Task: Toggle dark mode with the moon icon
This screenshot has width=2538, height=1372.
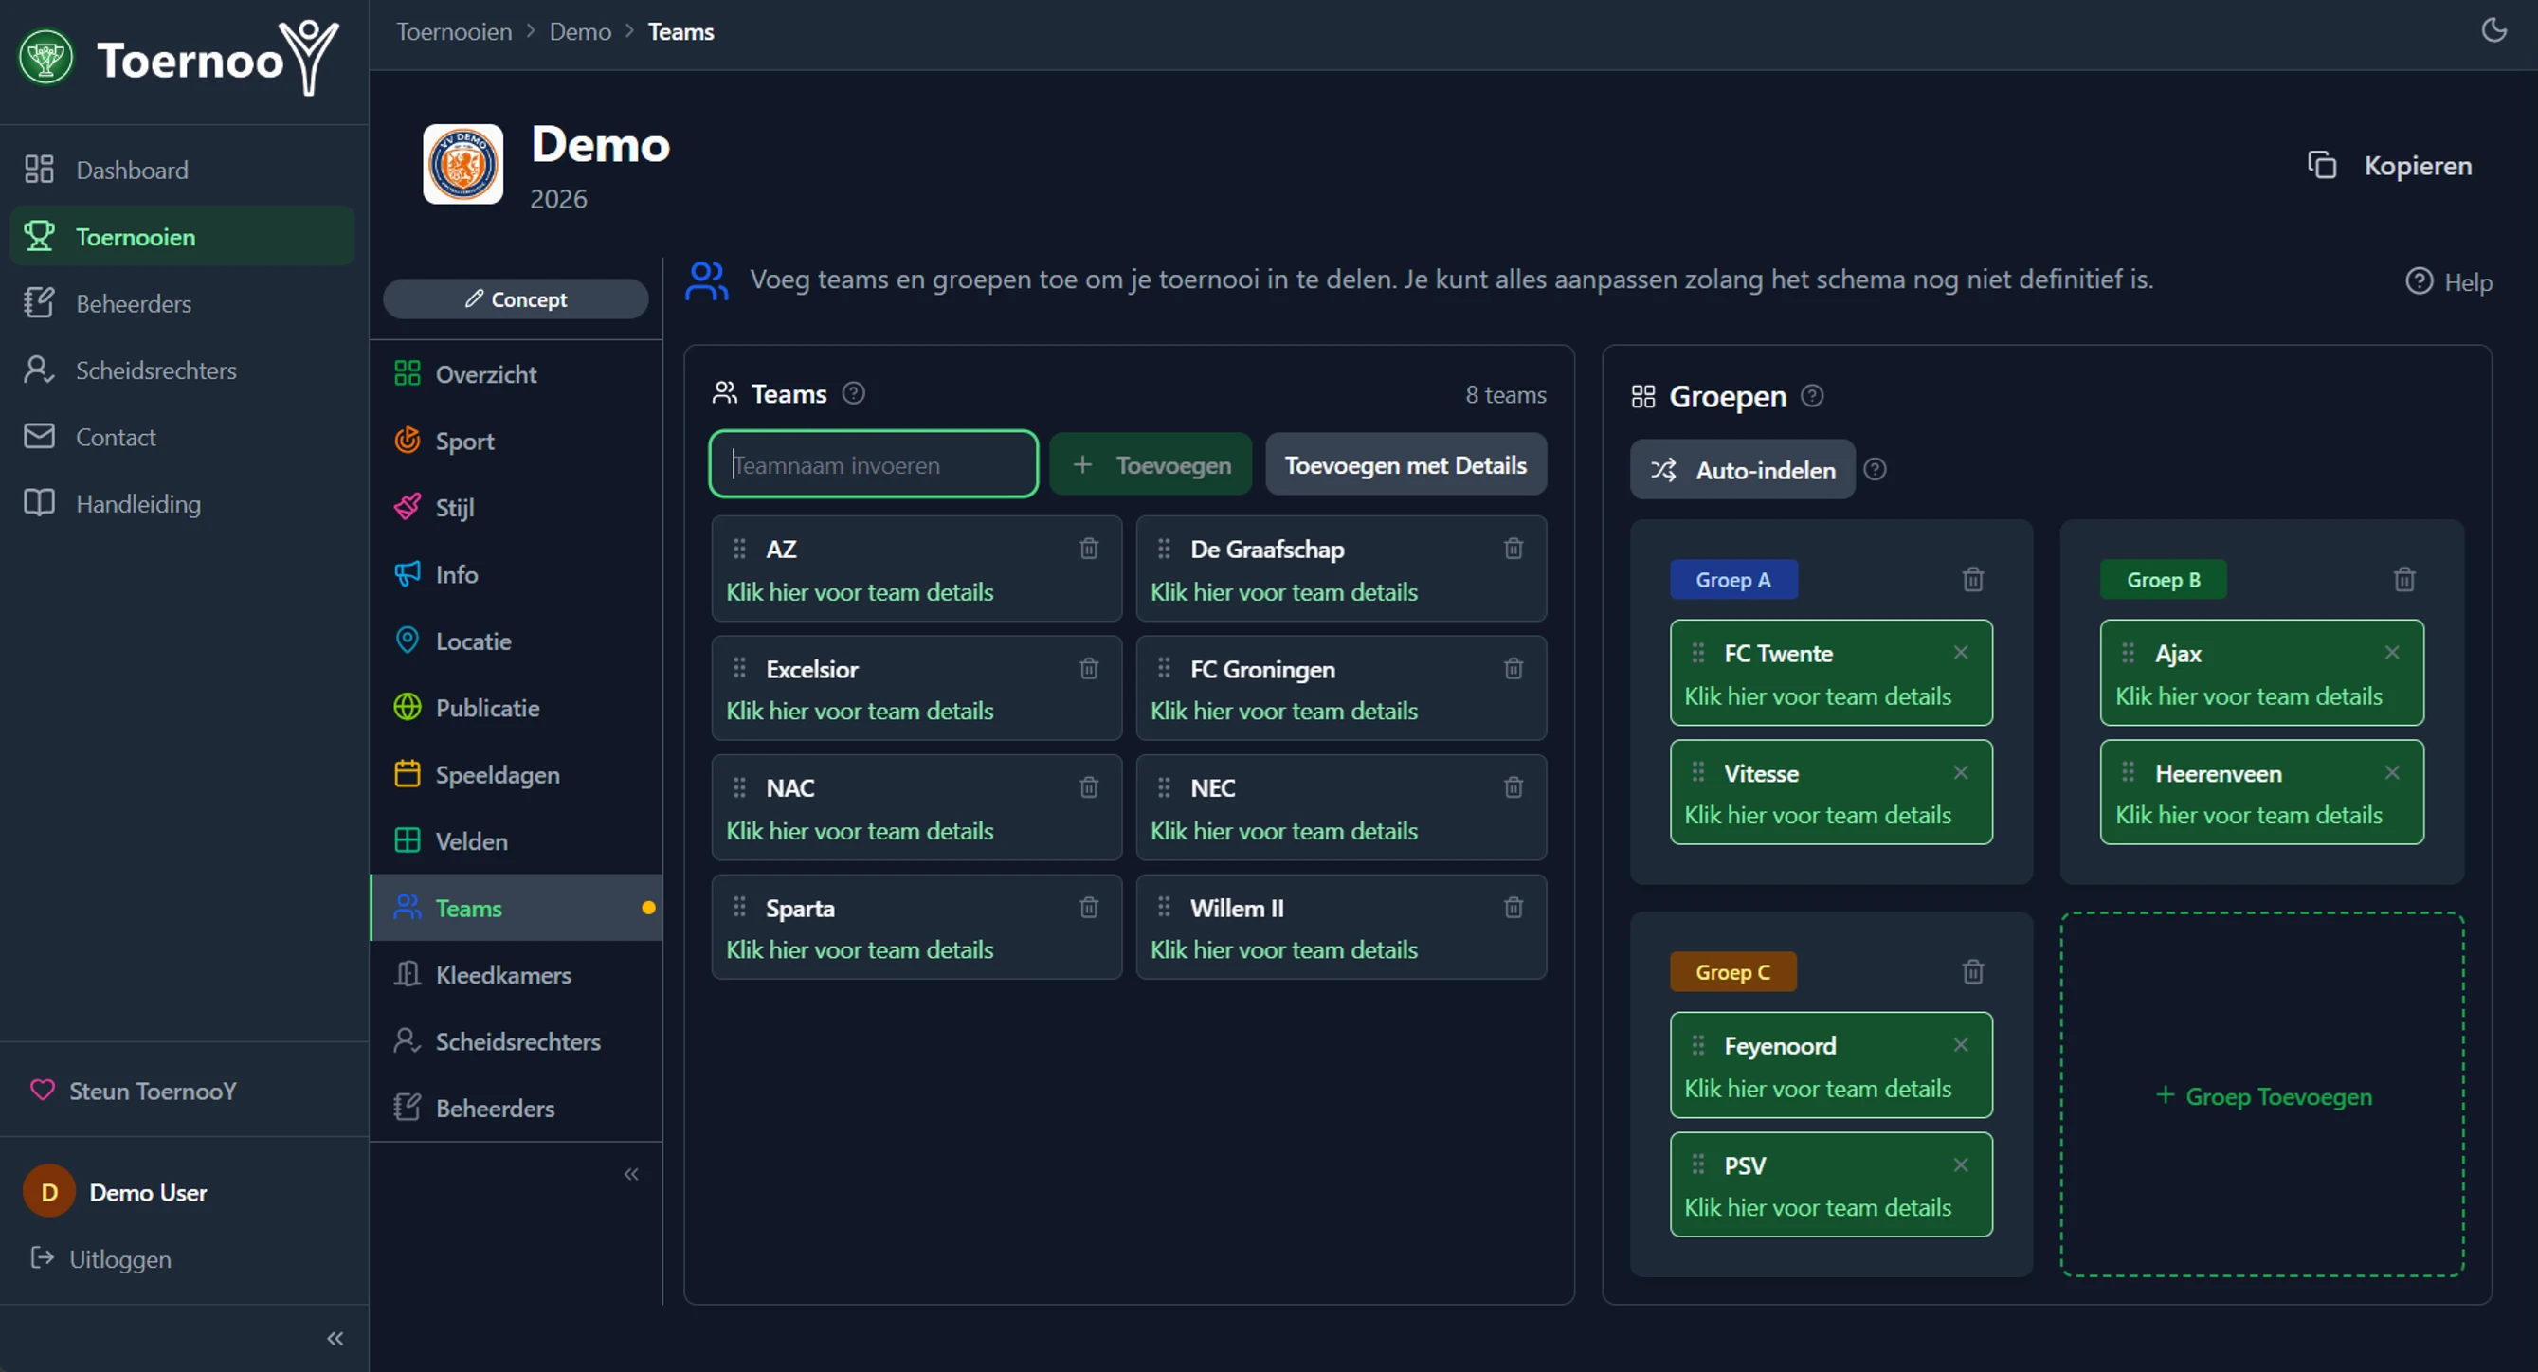Action: (2493, 29)
